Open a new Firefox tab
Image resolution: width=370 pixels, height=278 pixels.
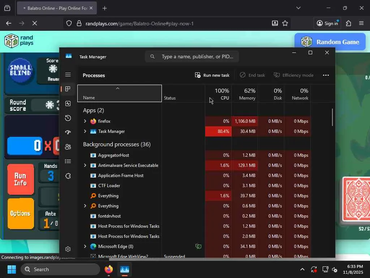coord(104,8)
